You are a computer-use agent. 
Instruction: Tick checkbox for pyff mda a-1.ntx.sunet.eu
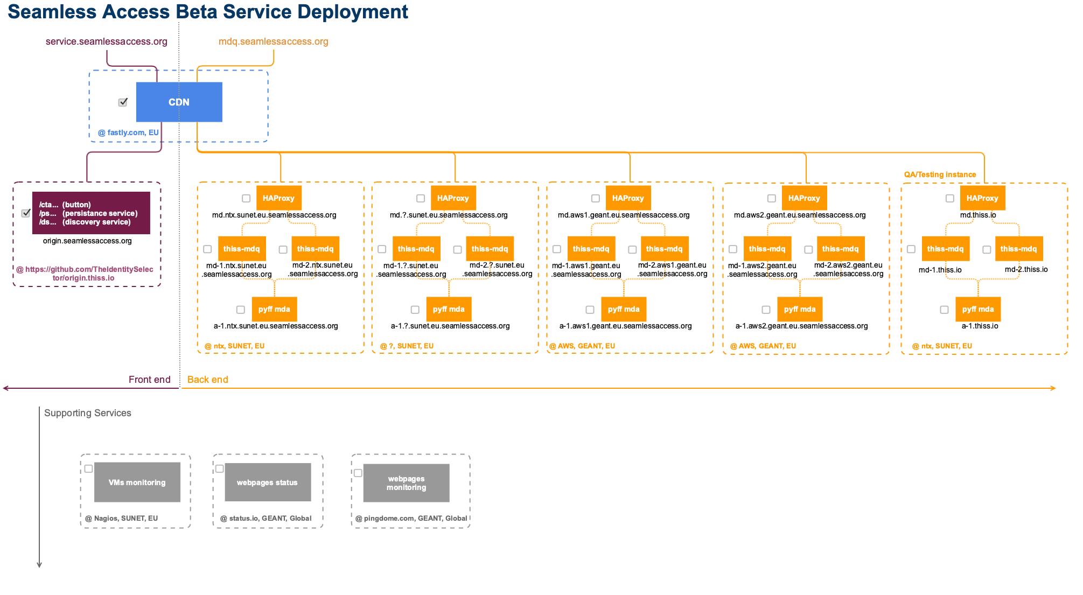tap(241, 310)
